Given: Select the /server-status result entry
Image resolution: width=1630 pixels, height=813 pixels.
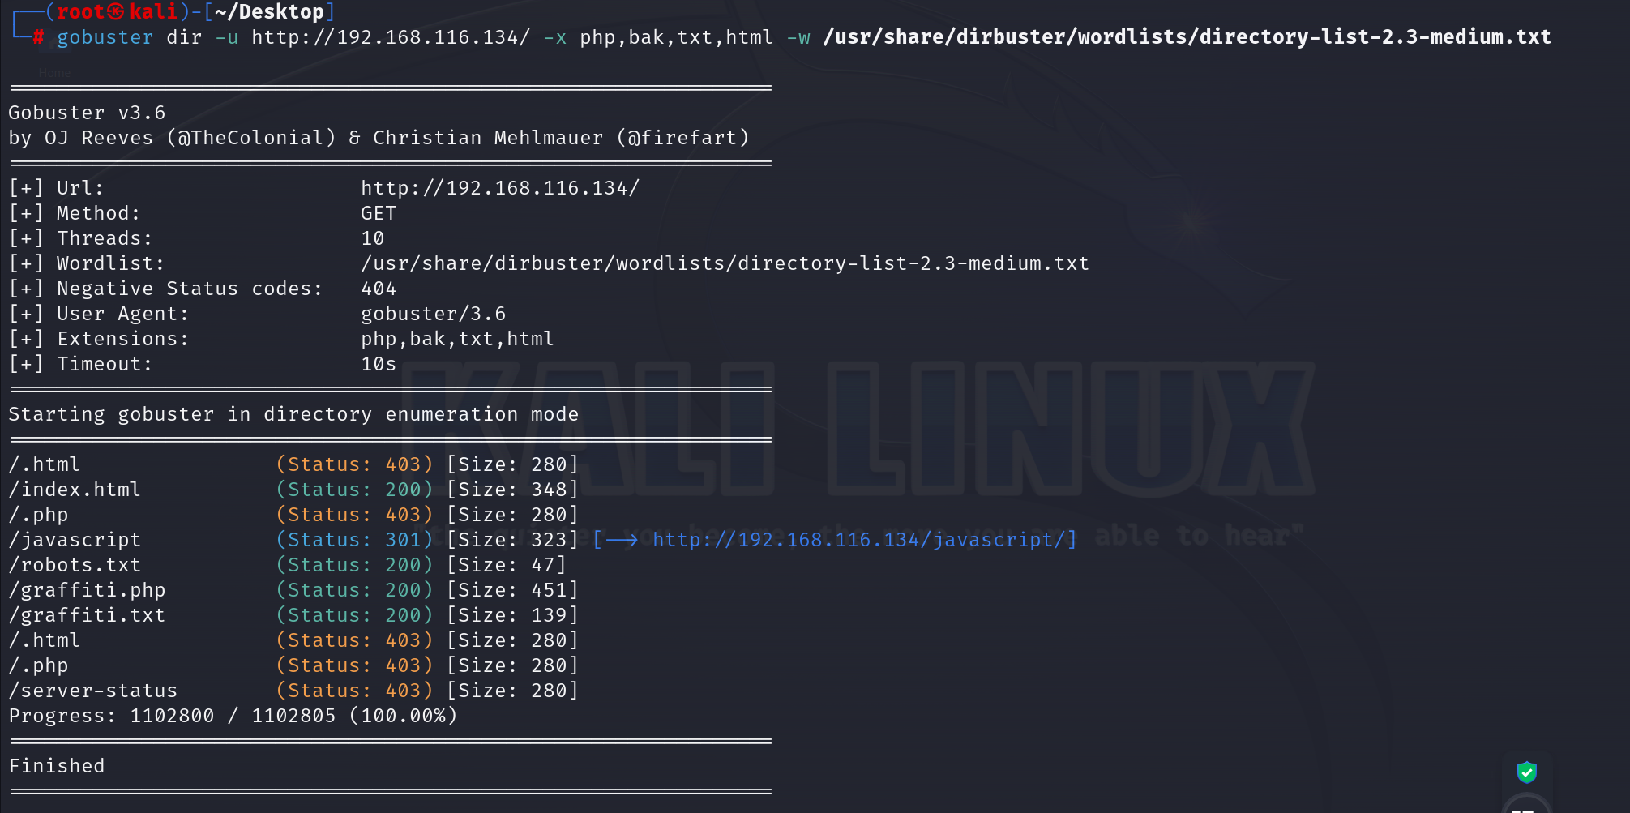Looking at the screenshot, I should (x=92, y=691).
